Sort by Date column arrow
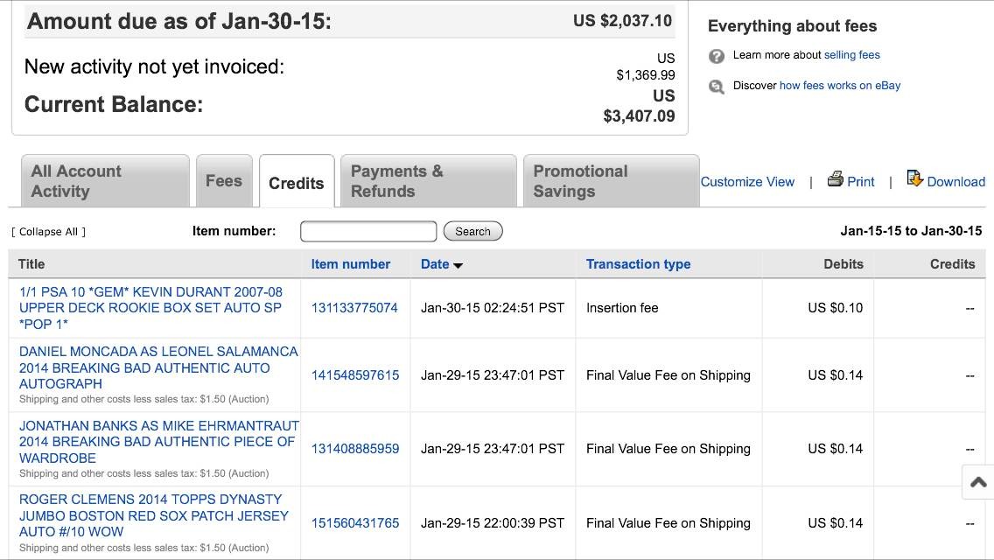The width and height of the screenshot is (994, 560). tap(458, 265)
